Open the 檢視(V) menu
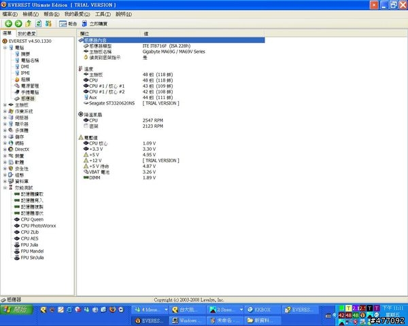 pos(31,14)
